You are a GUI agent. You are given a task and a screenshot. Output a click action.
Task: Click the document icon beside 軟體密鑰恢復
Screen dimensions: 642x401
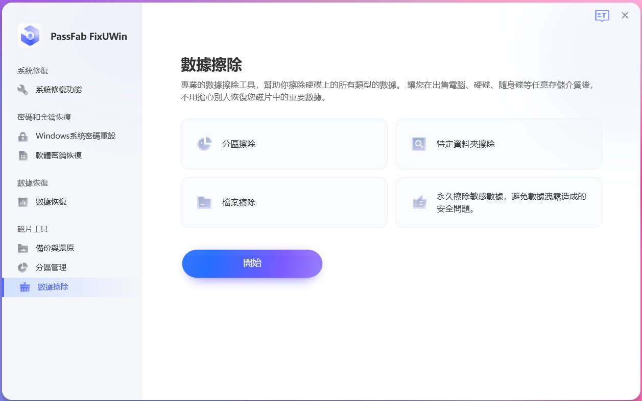tap(23, 155)
